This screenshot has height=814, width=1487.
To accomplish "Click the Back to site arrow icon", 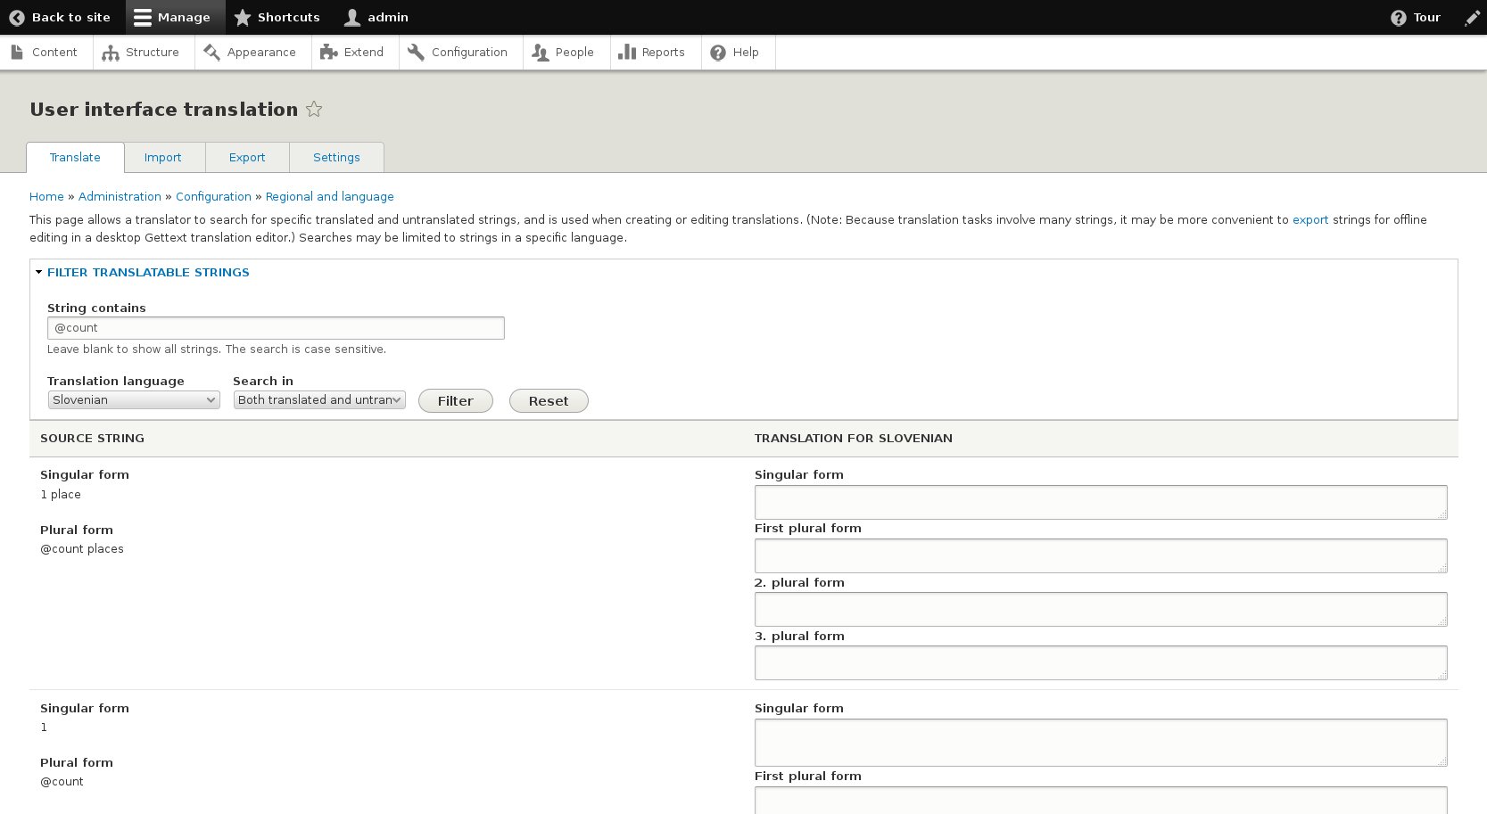I will 15,17.
